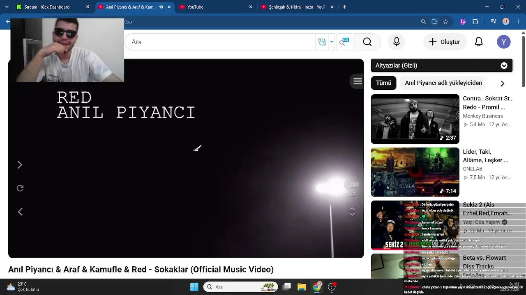Open the Chrome profile avatar
This screenshot has height=295, width=526.
point(506,22)
